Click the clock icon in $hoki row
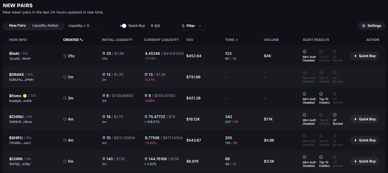The height and width of the screenshot is (173, 388). (65, 56)
